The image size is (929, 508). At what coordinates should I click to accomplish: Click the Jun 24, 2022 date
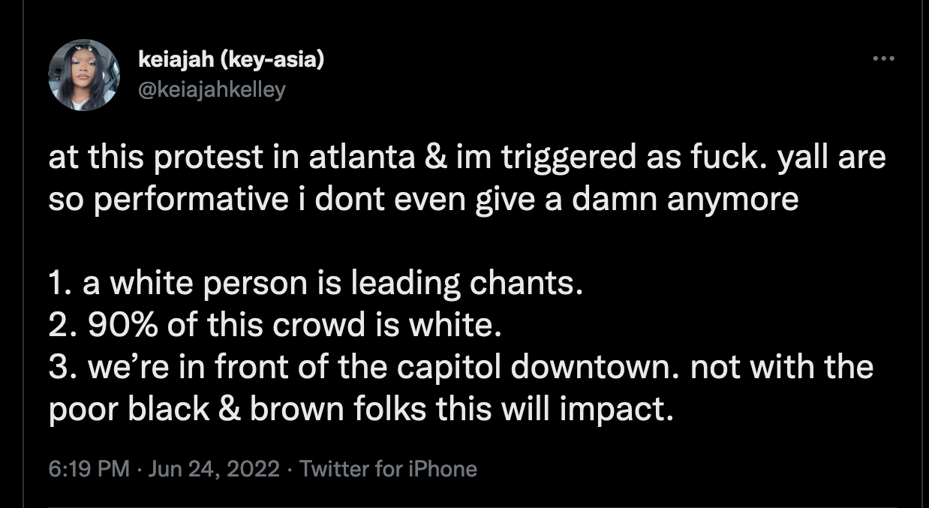pyautogui.click(x=214, y=470)
